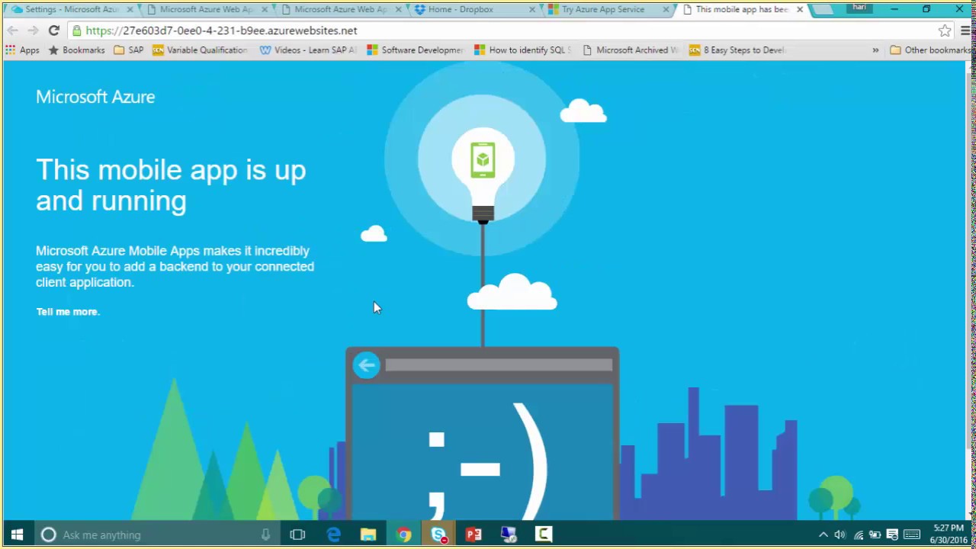976x549 pixels.
Task: Click the browser forward arrow
Action: coord(33,30)
